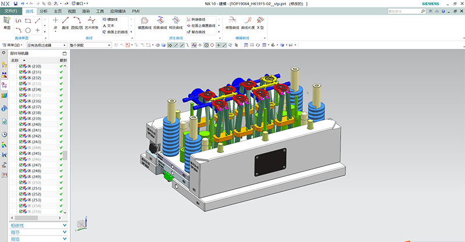465x242 pixels.
Task: Uncheck the 体 (230) checkbox
Action: pos(21,66)
